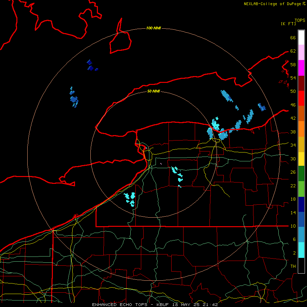Image resolution: width=307 pixels, height=307 pixels.
Task: Click the legend value 62
Action: point(293,51)
